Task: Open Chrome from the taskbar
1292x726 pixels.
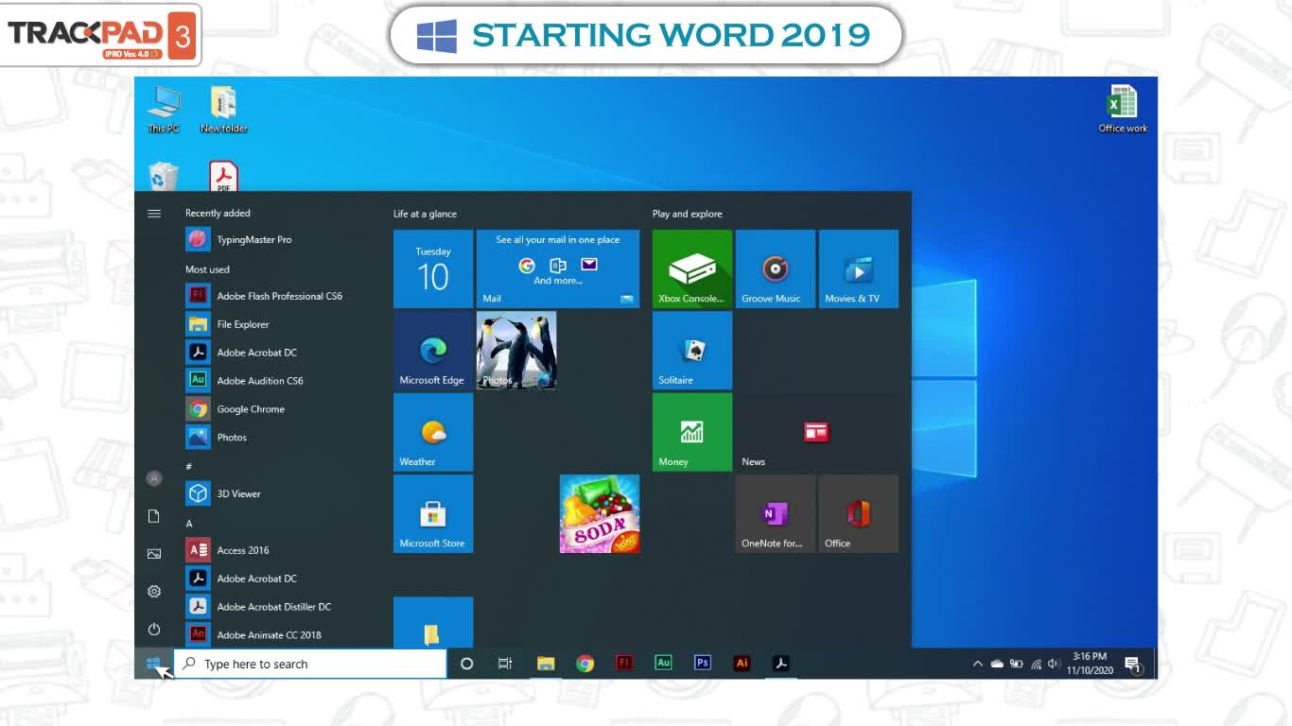Action: coord(585,664)
